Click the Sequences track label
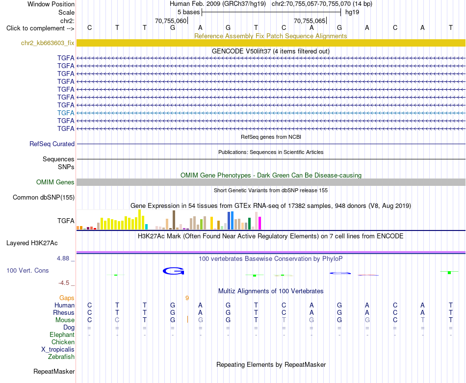Image resolution: width=466 pixels, height=383 pixels. (x=58, y=159)
